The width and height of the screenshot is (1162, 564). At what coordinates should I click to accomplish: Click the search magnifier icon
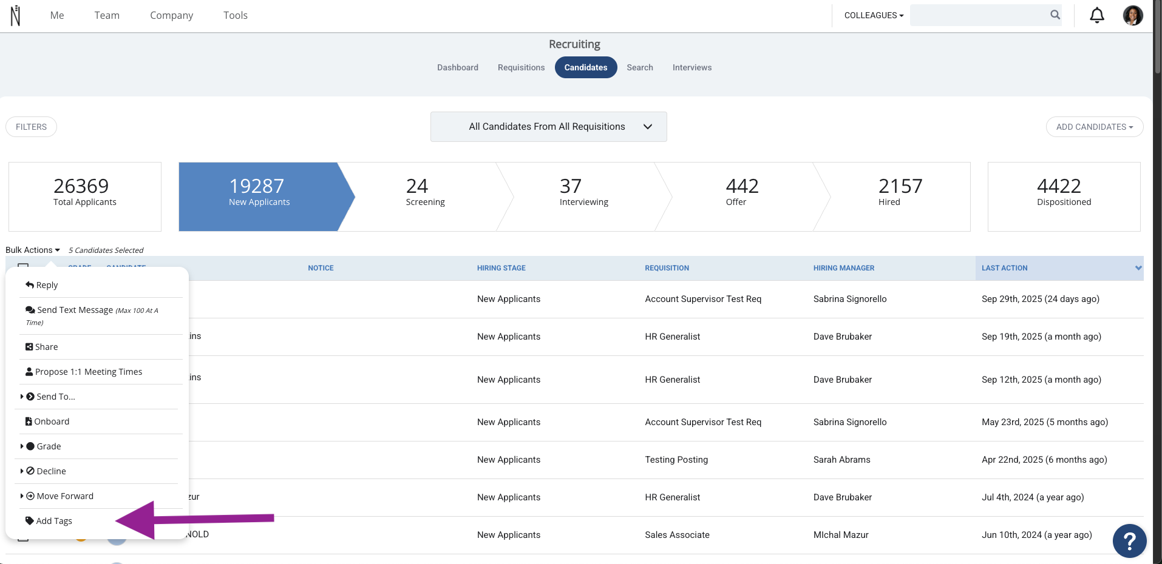1055,15
